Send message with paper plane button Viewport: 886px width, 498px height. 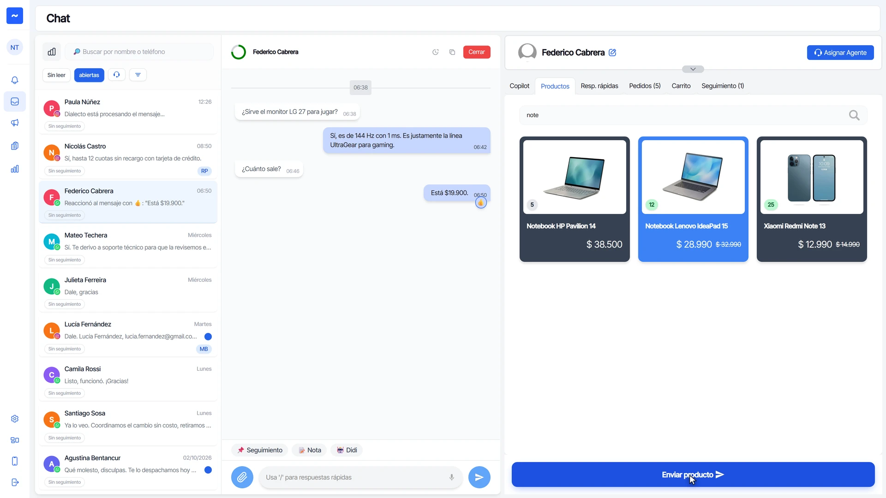tap(479, 477)
